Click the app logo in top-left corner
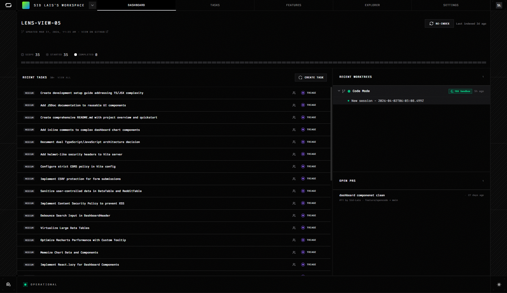 [8, 5]
